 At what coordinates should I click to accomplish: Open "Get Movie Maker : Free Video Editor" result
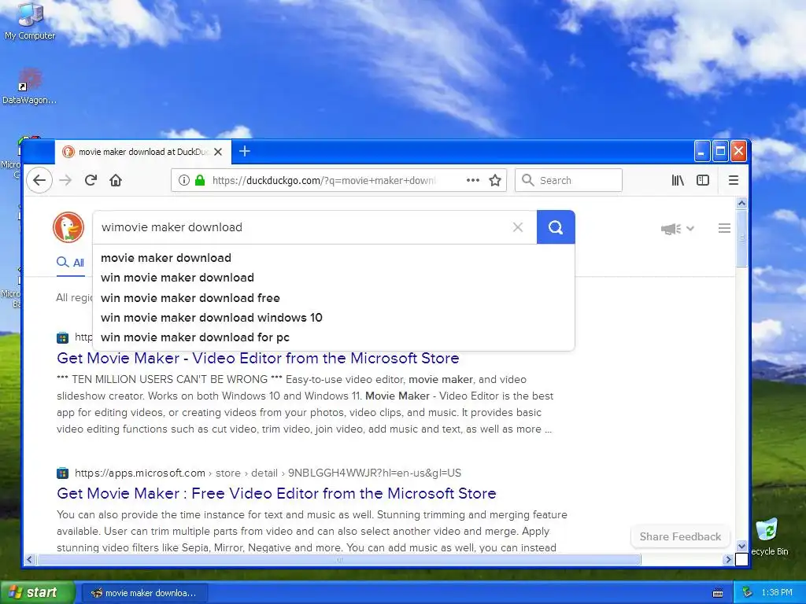[276, 493]
